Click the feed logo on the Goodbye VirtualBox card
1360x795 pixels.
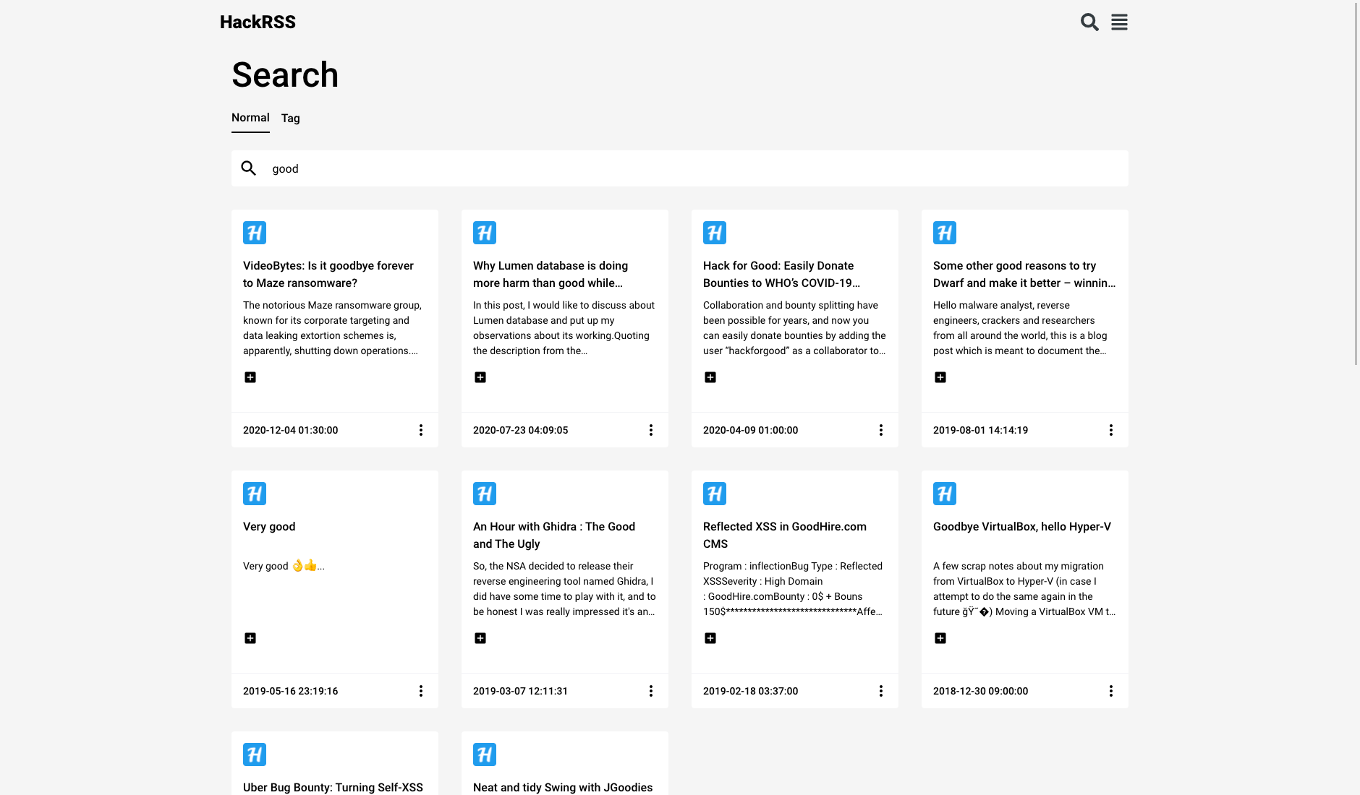[945, 494]
